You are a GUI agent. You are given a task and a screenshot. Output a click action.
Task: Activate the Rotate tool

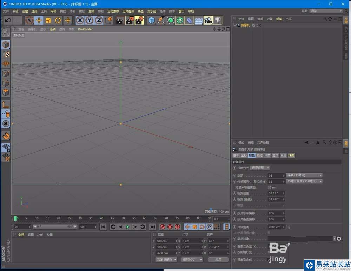pyautogui.click(x=58, y=21)
